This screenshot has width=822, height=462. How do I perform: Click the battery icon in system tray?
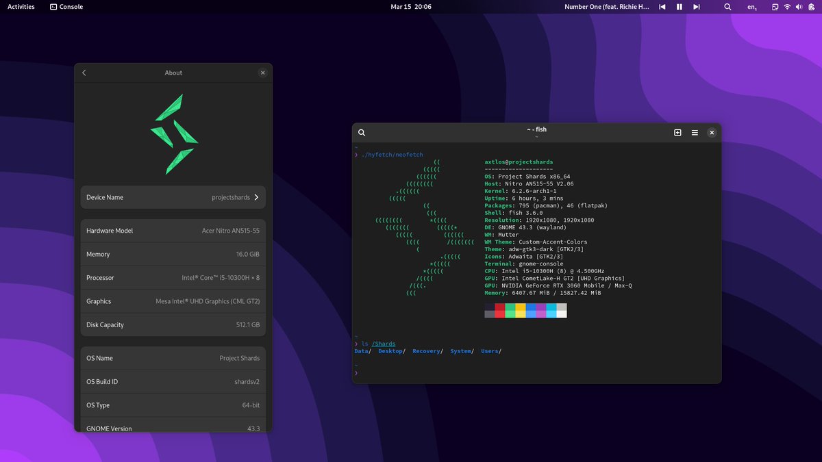pyautogui.click(x=810, y=7)
